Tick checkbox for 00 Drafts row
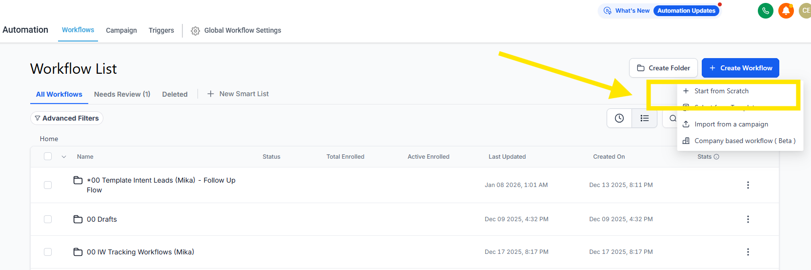811x270 pixels. [x=48, y=219]
